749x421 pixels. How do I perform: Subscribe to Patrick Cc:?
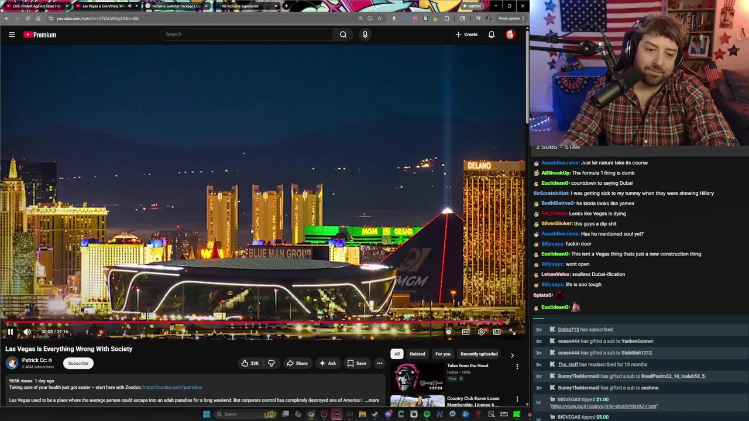click(x=78, y=363)
